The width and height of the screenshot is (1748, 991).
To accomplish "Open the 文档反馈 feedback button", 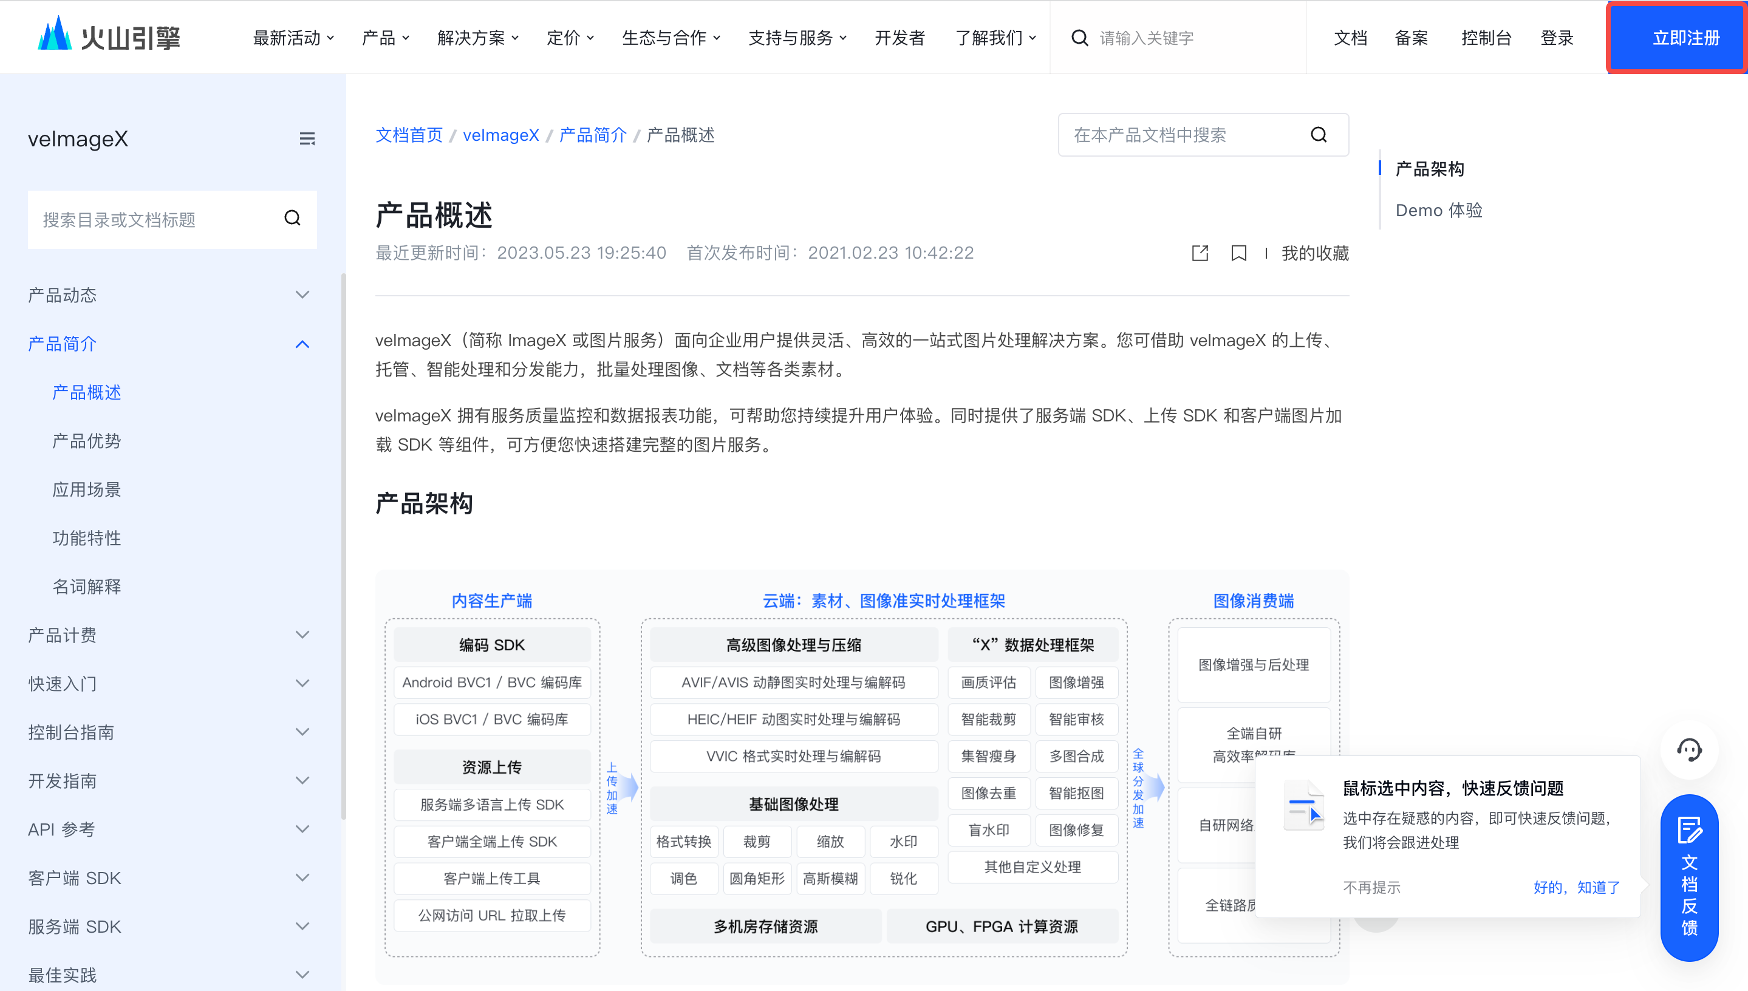I will (x=1688, y=877).
